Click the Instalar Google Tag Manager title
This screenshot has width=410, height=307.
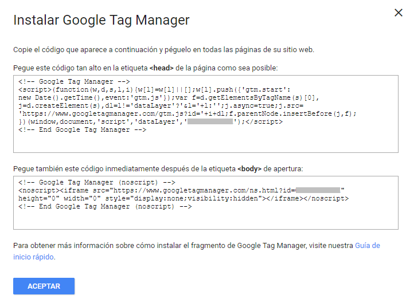pos(101,21)
